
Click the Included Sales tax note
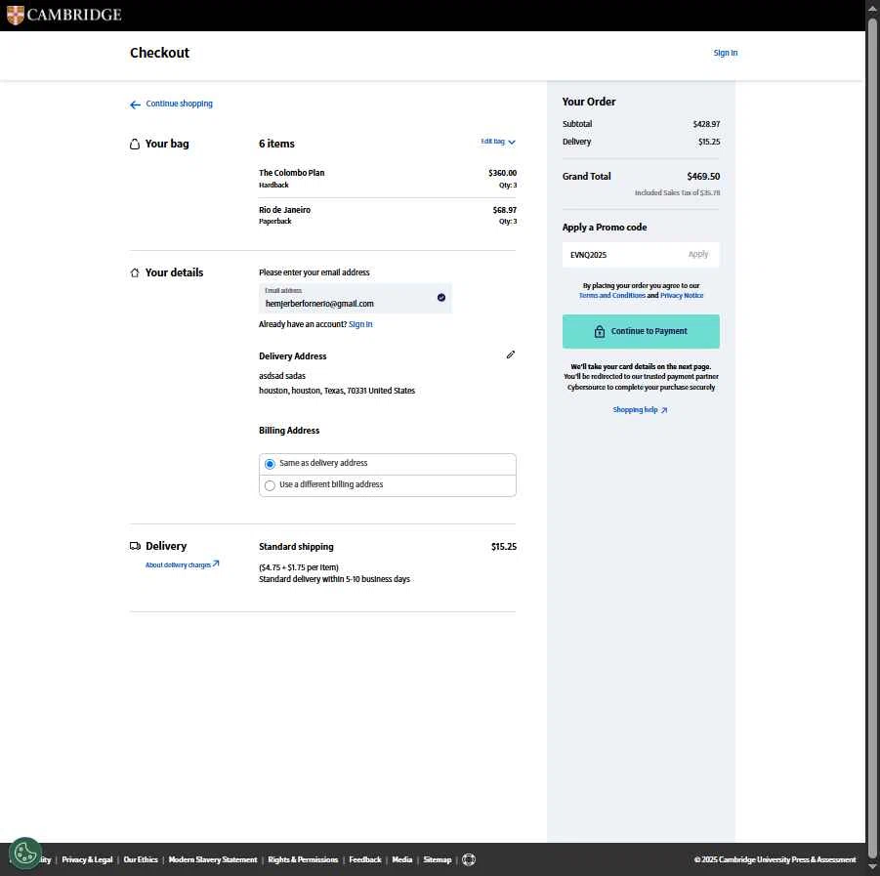678,192
